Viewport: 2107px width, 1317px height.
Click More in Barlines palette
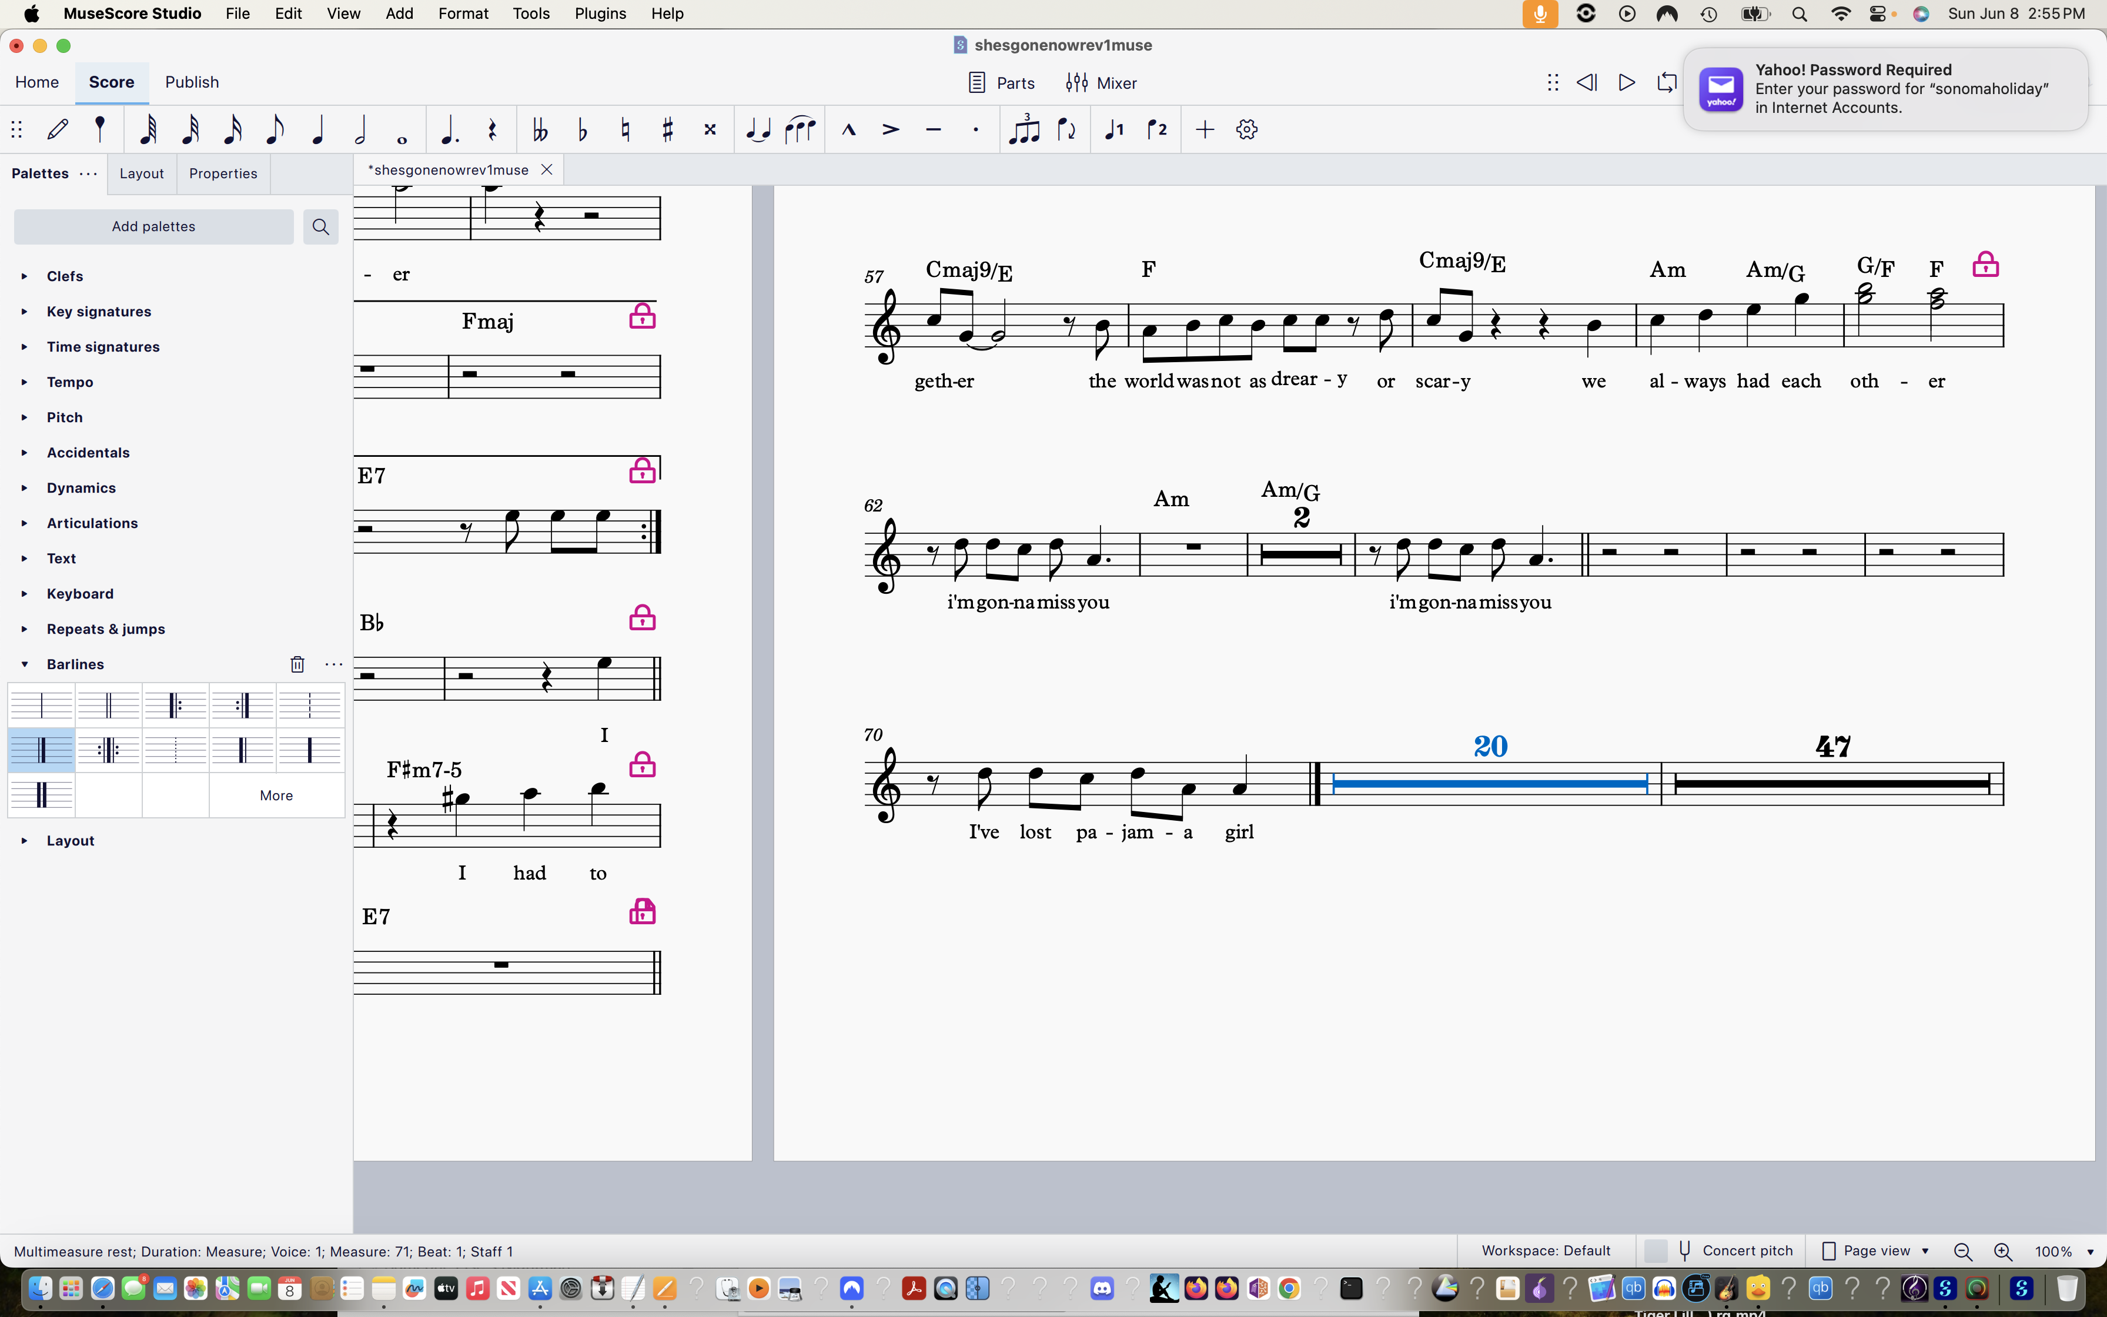(276, 795)
